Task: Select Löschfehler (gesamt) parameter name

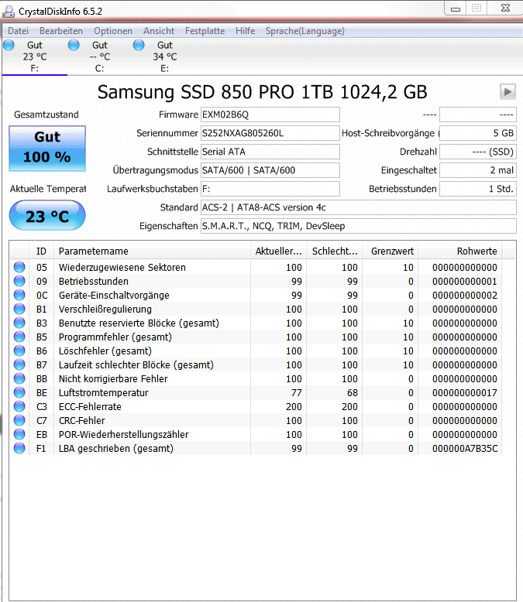Action: 105,351
